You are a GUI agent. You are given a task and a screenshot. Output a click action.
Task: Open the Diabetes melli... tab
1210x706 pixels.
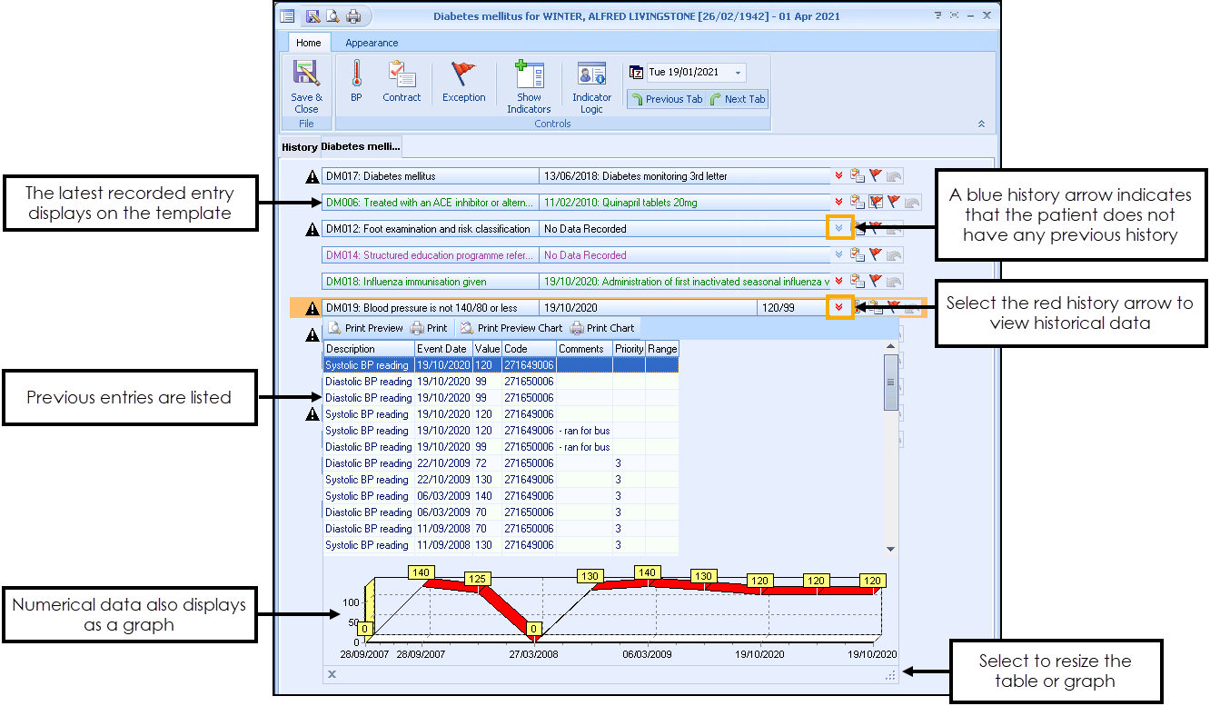(x=361, y=146)
